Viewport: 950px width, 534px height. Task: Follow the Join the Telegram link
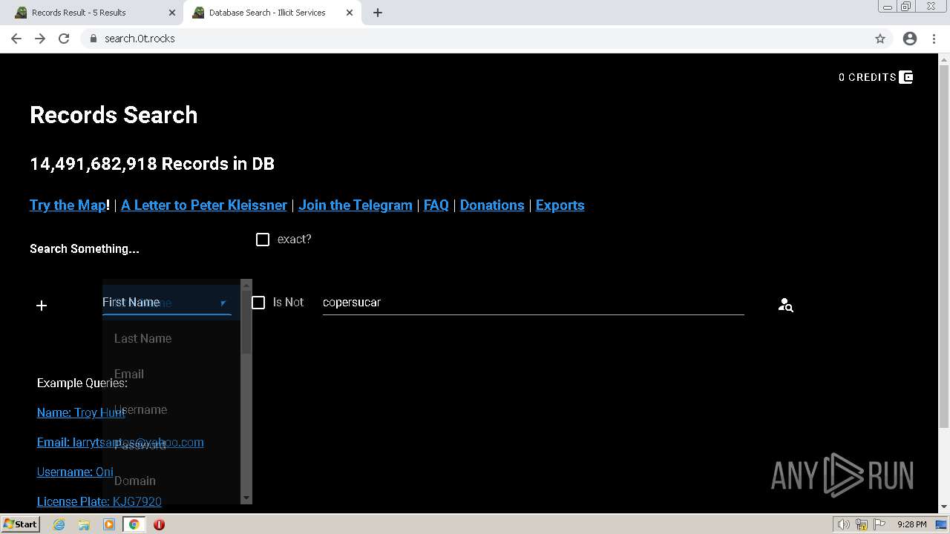point(356,205)
